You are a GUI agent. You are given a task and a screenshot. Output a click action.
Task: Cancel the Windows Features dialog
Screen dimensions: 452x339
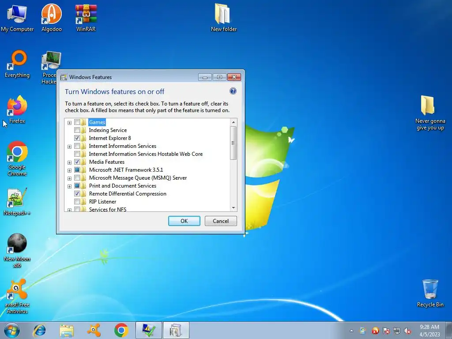(221, 221)
